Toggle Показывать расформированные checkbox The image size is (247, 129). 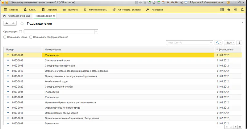pos(31,37)
